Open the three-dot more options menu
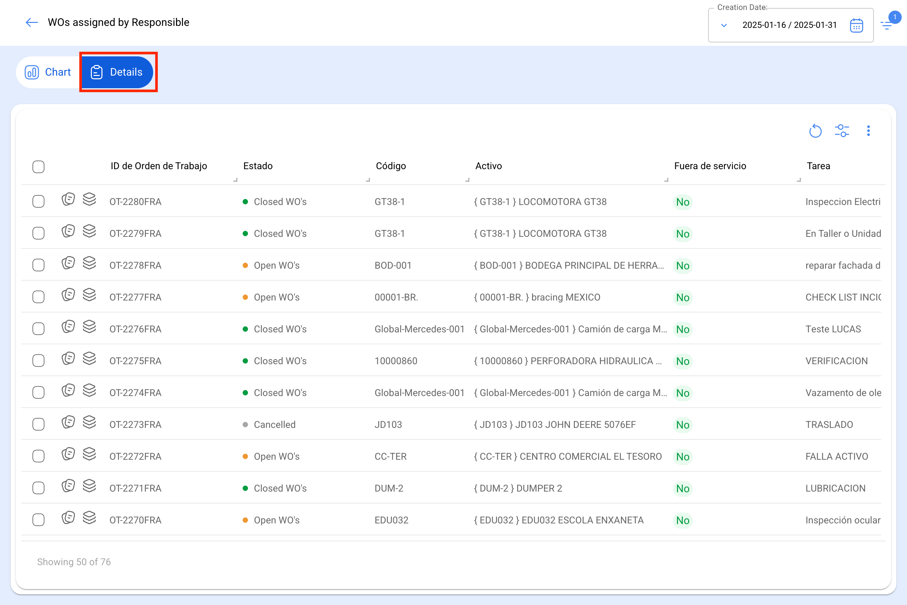The height and width of the screenshot is (605, 907). click(869, 131)
